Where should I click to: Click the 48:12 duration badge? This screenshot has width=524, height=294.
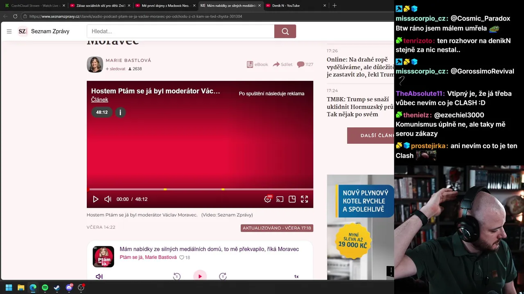tap(102, 112)
